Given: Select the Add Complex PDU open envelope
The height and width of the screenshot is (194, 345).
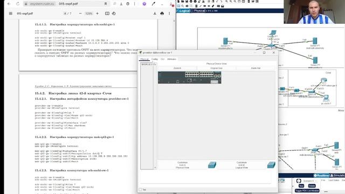Looking at the screenshot, I should pos(223,6).
